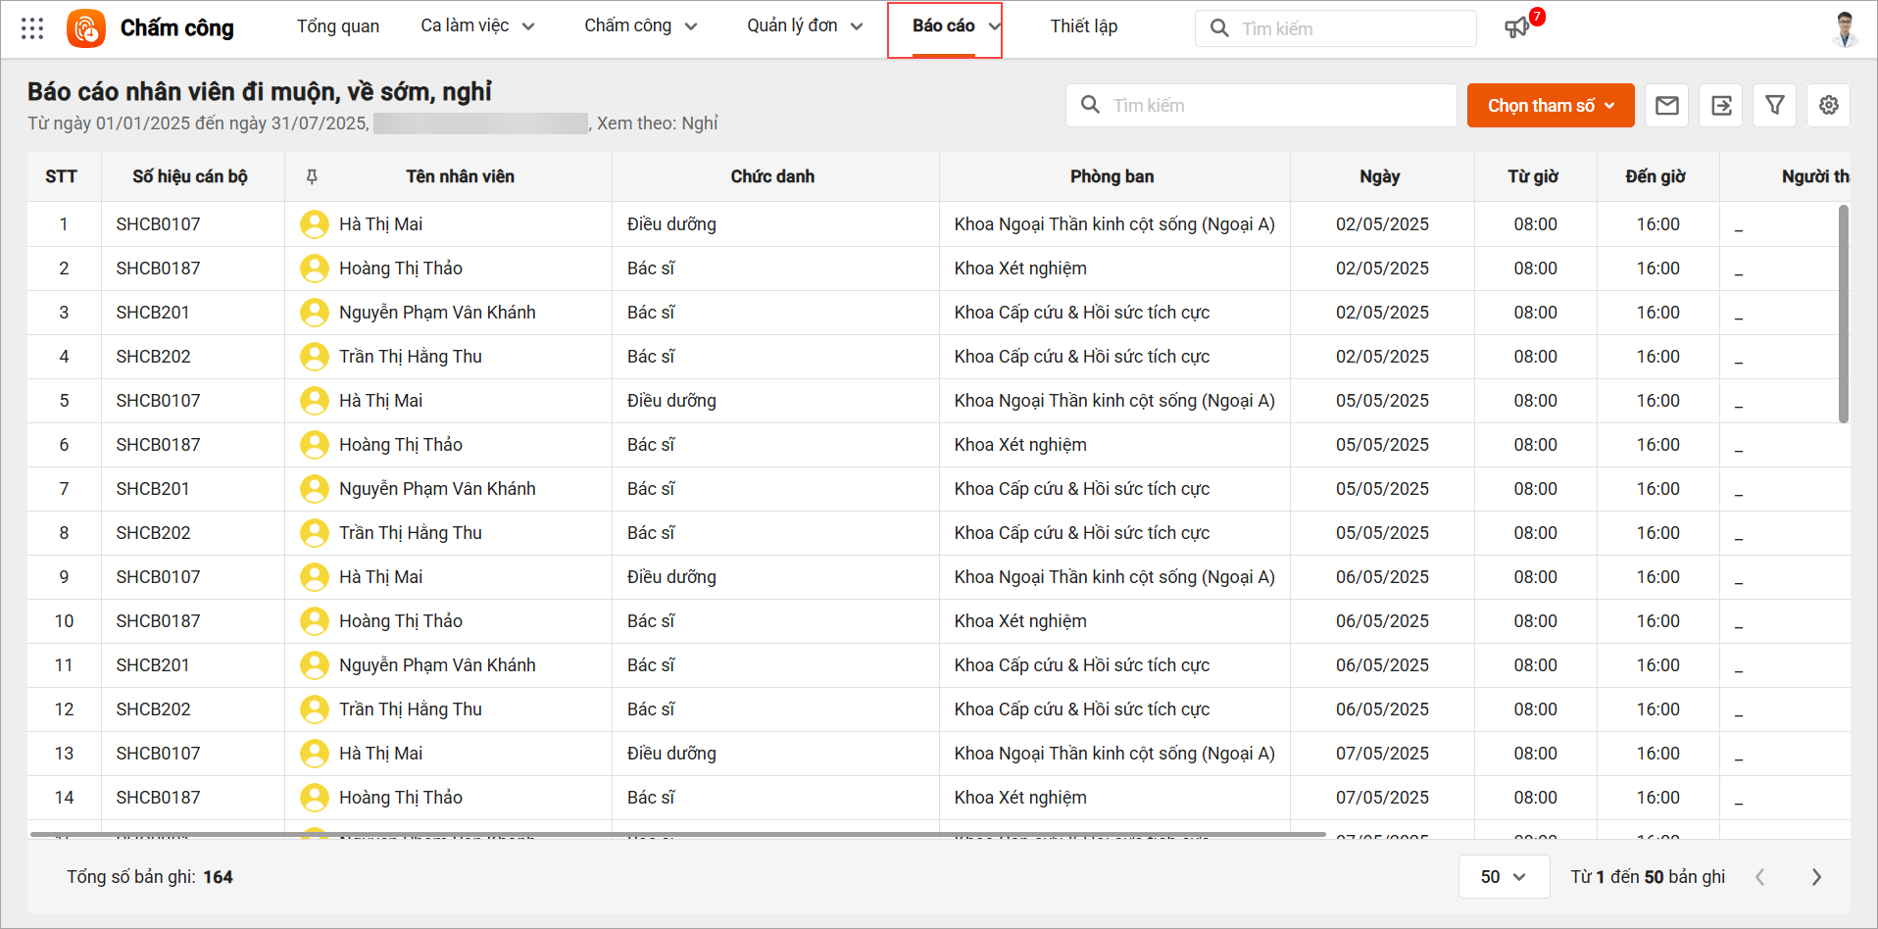Open the Thiết lập menu item
The image size is (1878, 929).
click(1083, 26)
